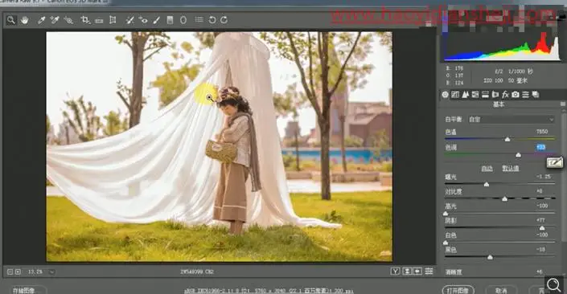Click the exposure value -1.25 field

click(544, 177)
